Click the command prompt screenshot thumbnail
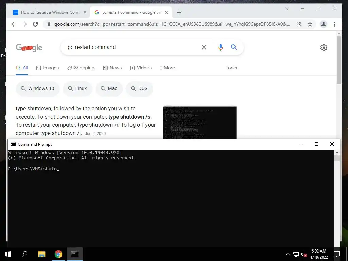Image resolution: width=348 pixels, height=261 pixels. pyautogui.click(x=200, y=123)
